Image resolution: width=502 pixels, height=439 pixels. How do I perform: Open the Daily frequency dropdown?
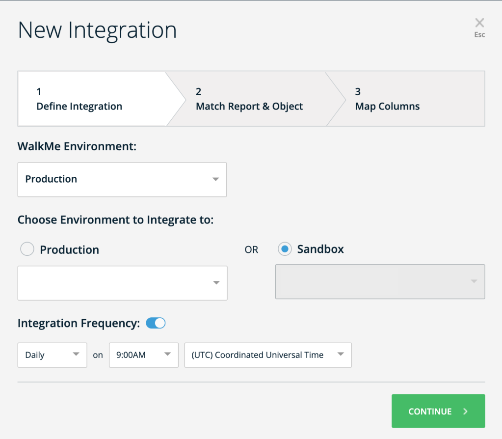pos(52,355)
